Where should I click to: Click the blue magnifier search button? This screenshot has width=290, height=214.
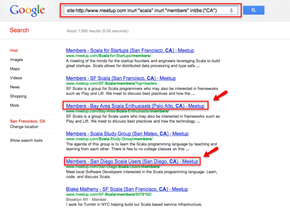pyautogui.click(x=254, y=10)
